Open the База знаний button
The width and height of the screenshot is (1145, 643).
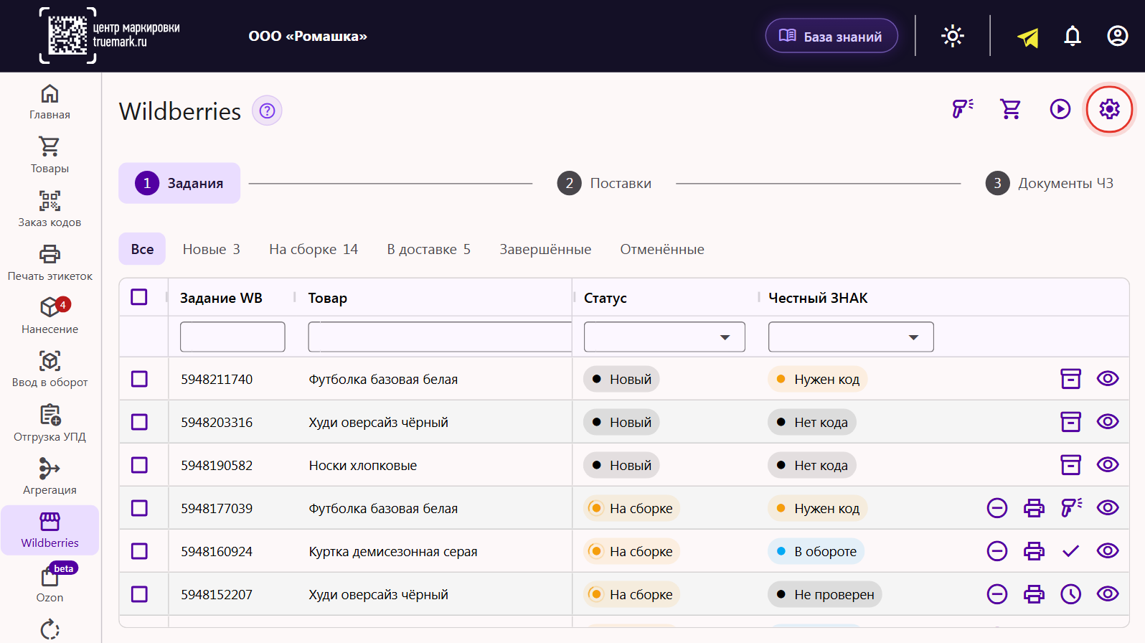pyautogui.click(x=831, y=36)
